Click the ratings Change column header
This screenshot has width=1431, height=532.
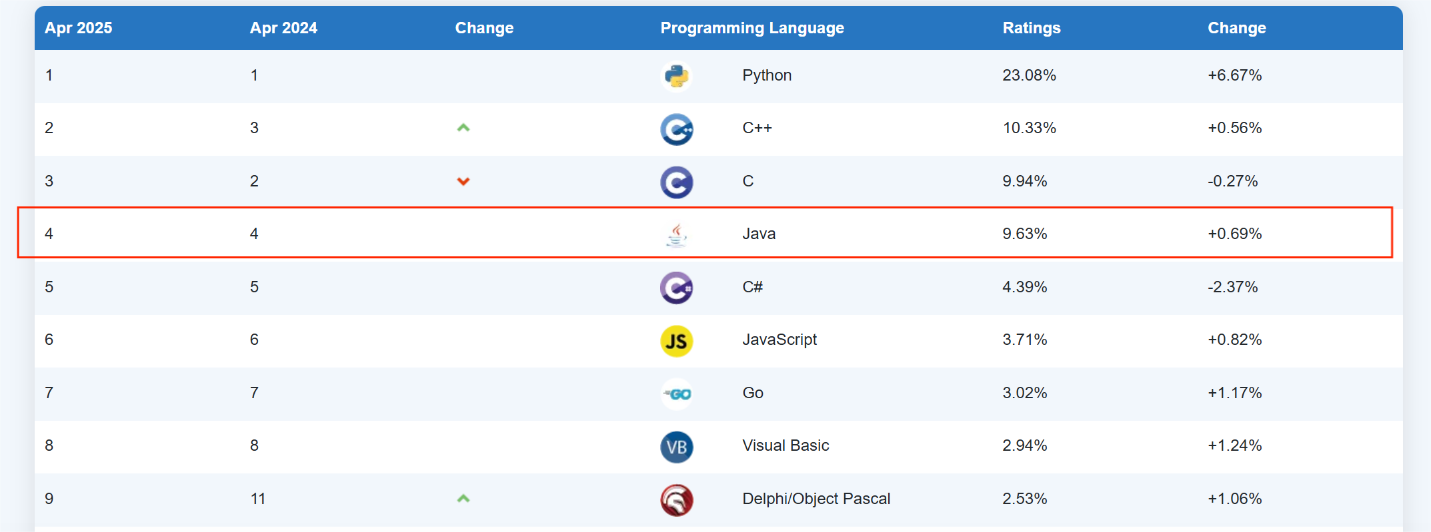click(1237, 28)
